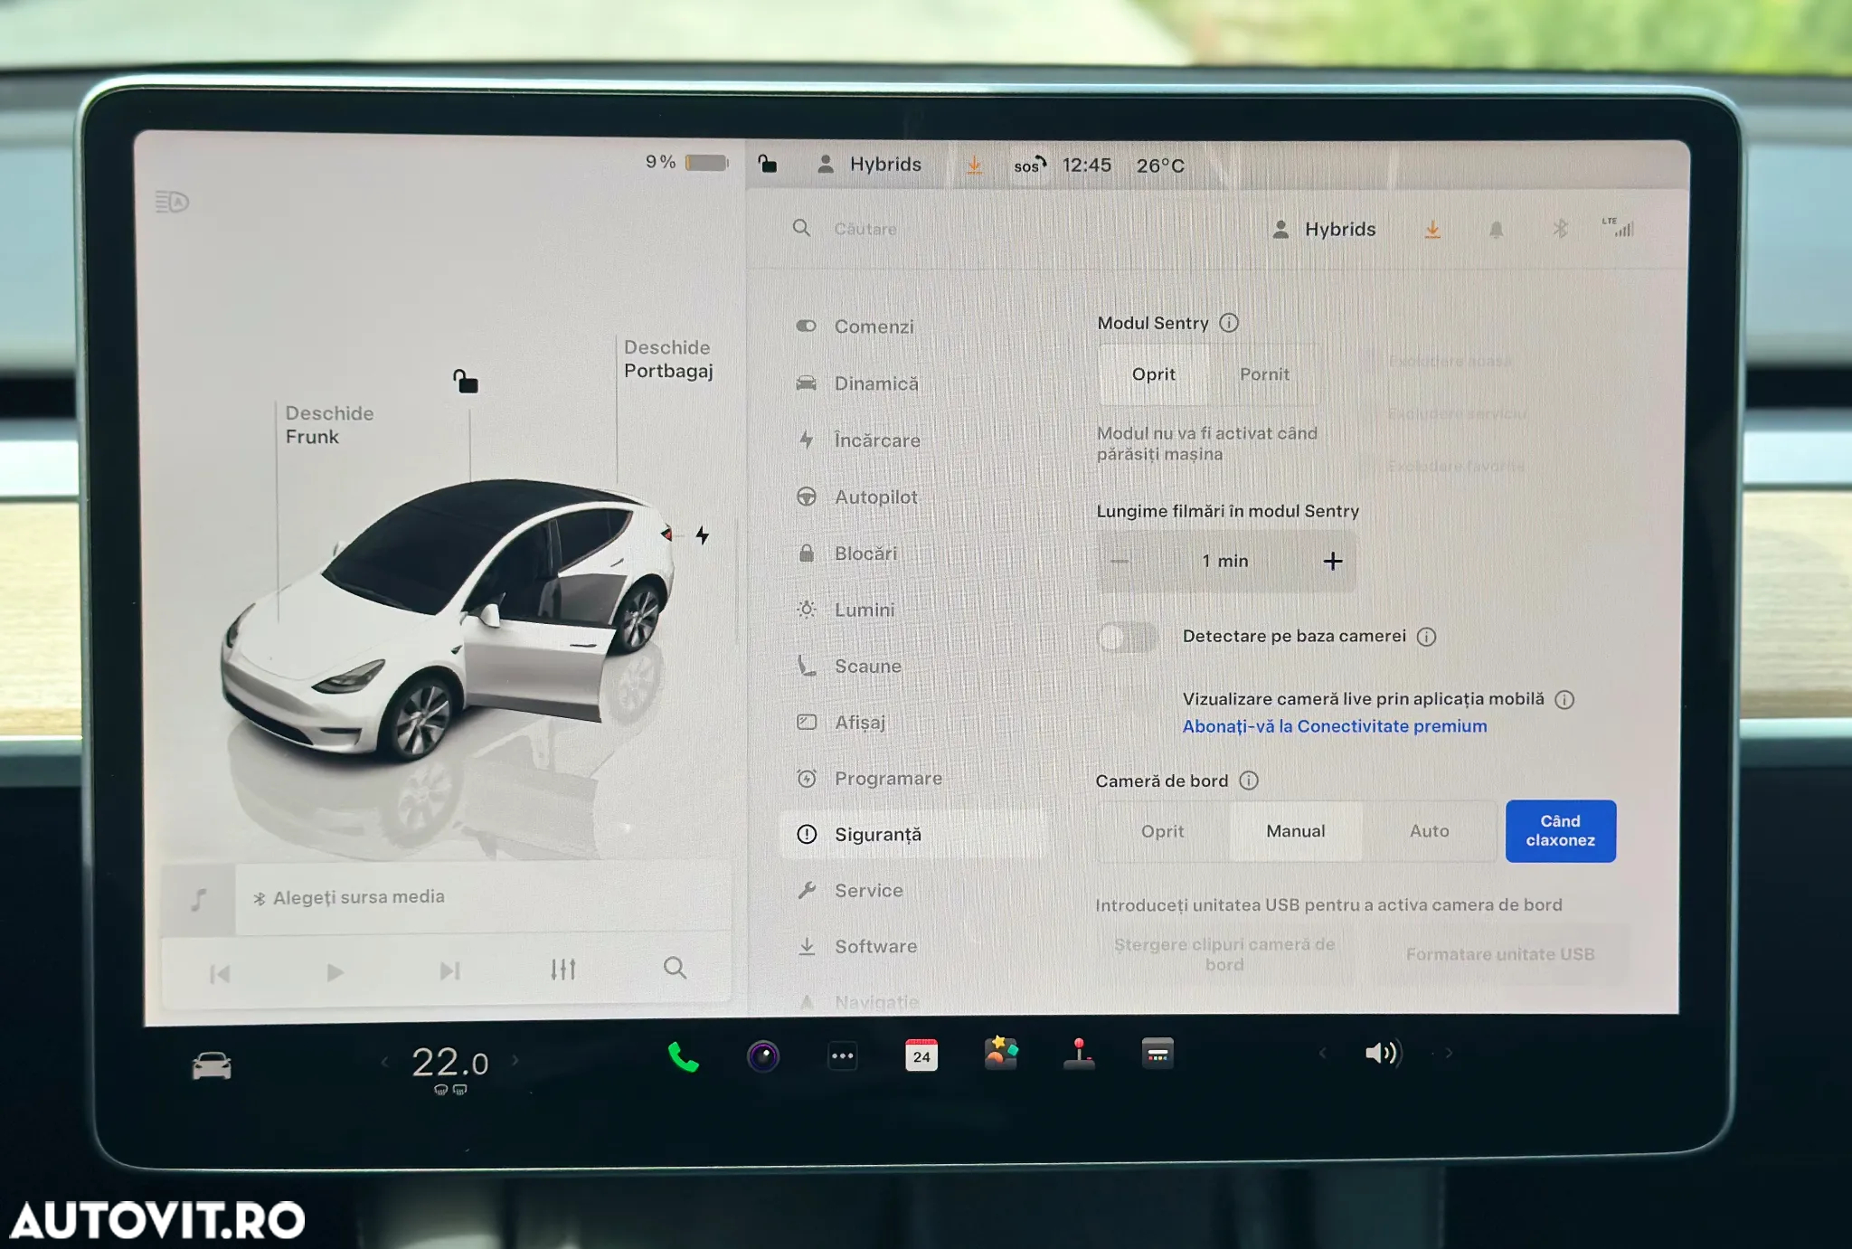Viewport: 1852px width, 1249px height.
Task: Show info for Detectare pe baza camerei
Action: click(x=1427, y=637)
